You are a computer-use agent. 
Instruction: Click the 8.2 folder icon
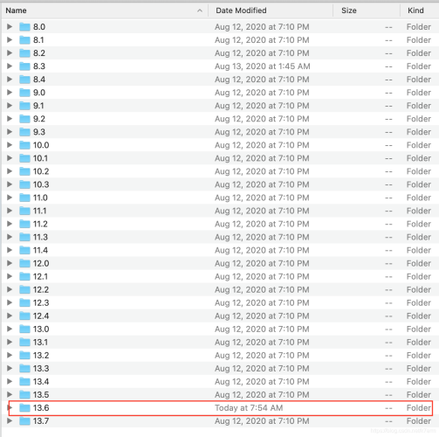pyautogui.click(x=24, y=53)
